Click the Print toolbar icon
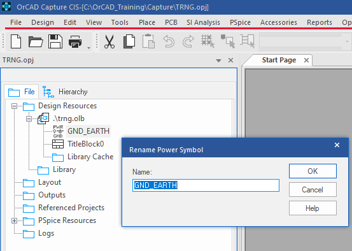The height and width of the screenshot is (251, 352). 75,42
